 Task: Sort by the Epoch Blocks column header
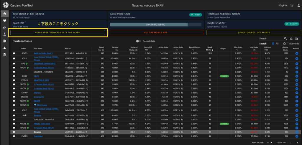(210, 48)
